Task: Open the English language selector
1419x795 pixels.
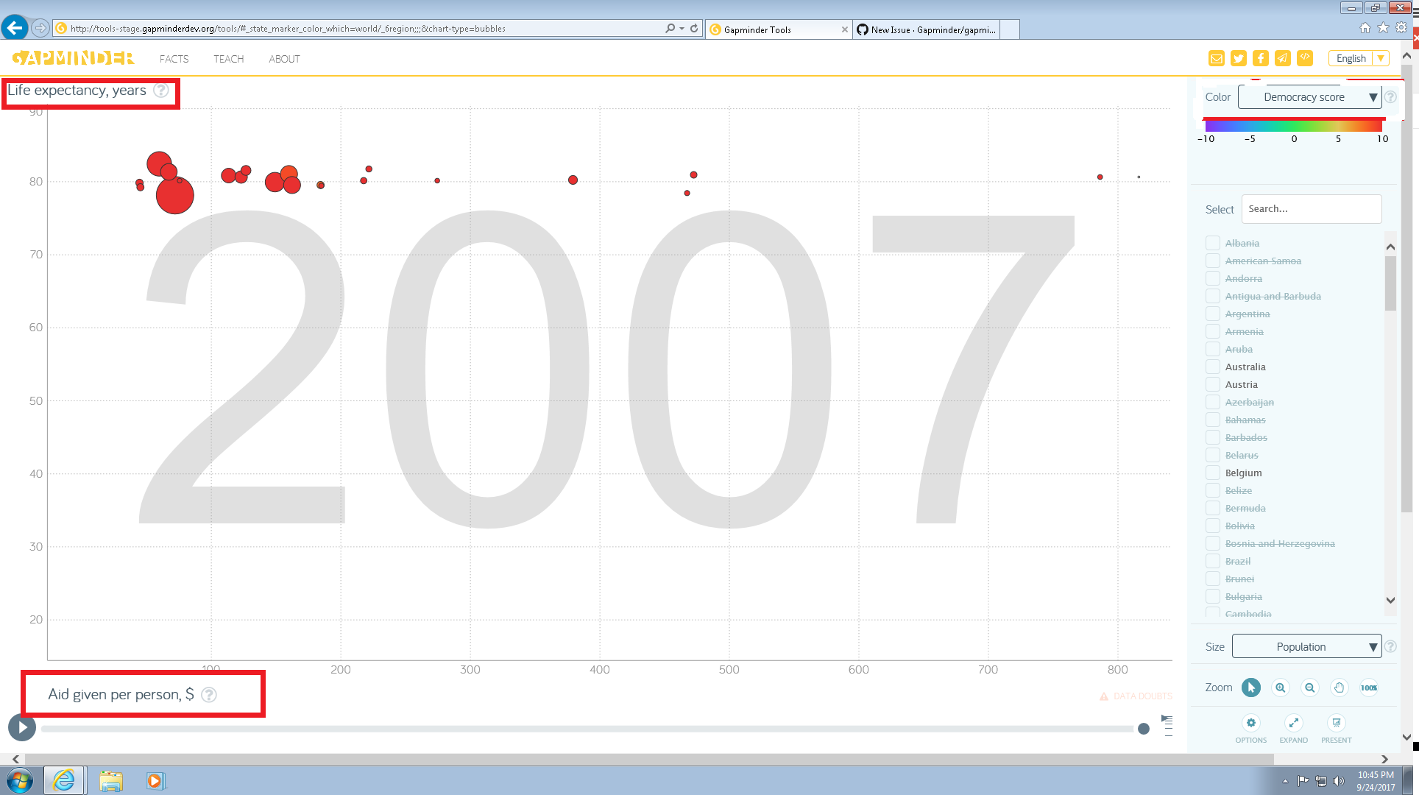Action: (x=1358, y=58)
